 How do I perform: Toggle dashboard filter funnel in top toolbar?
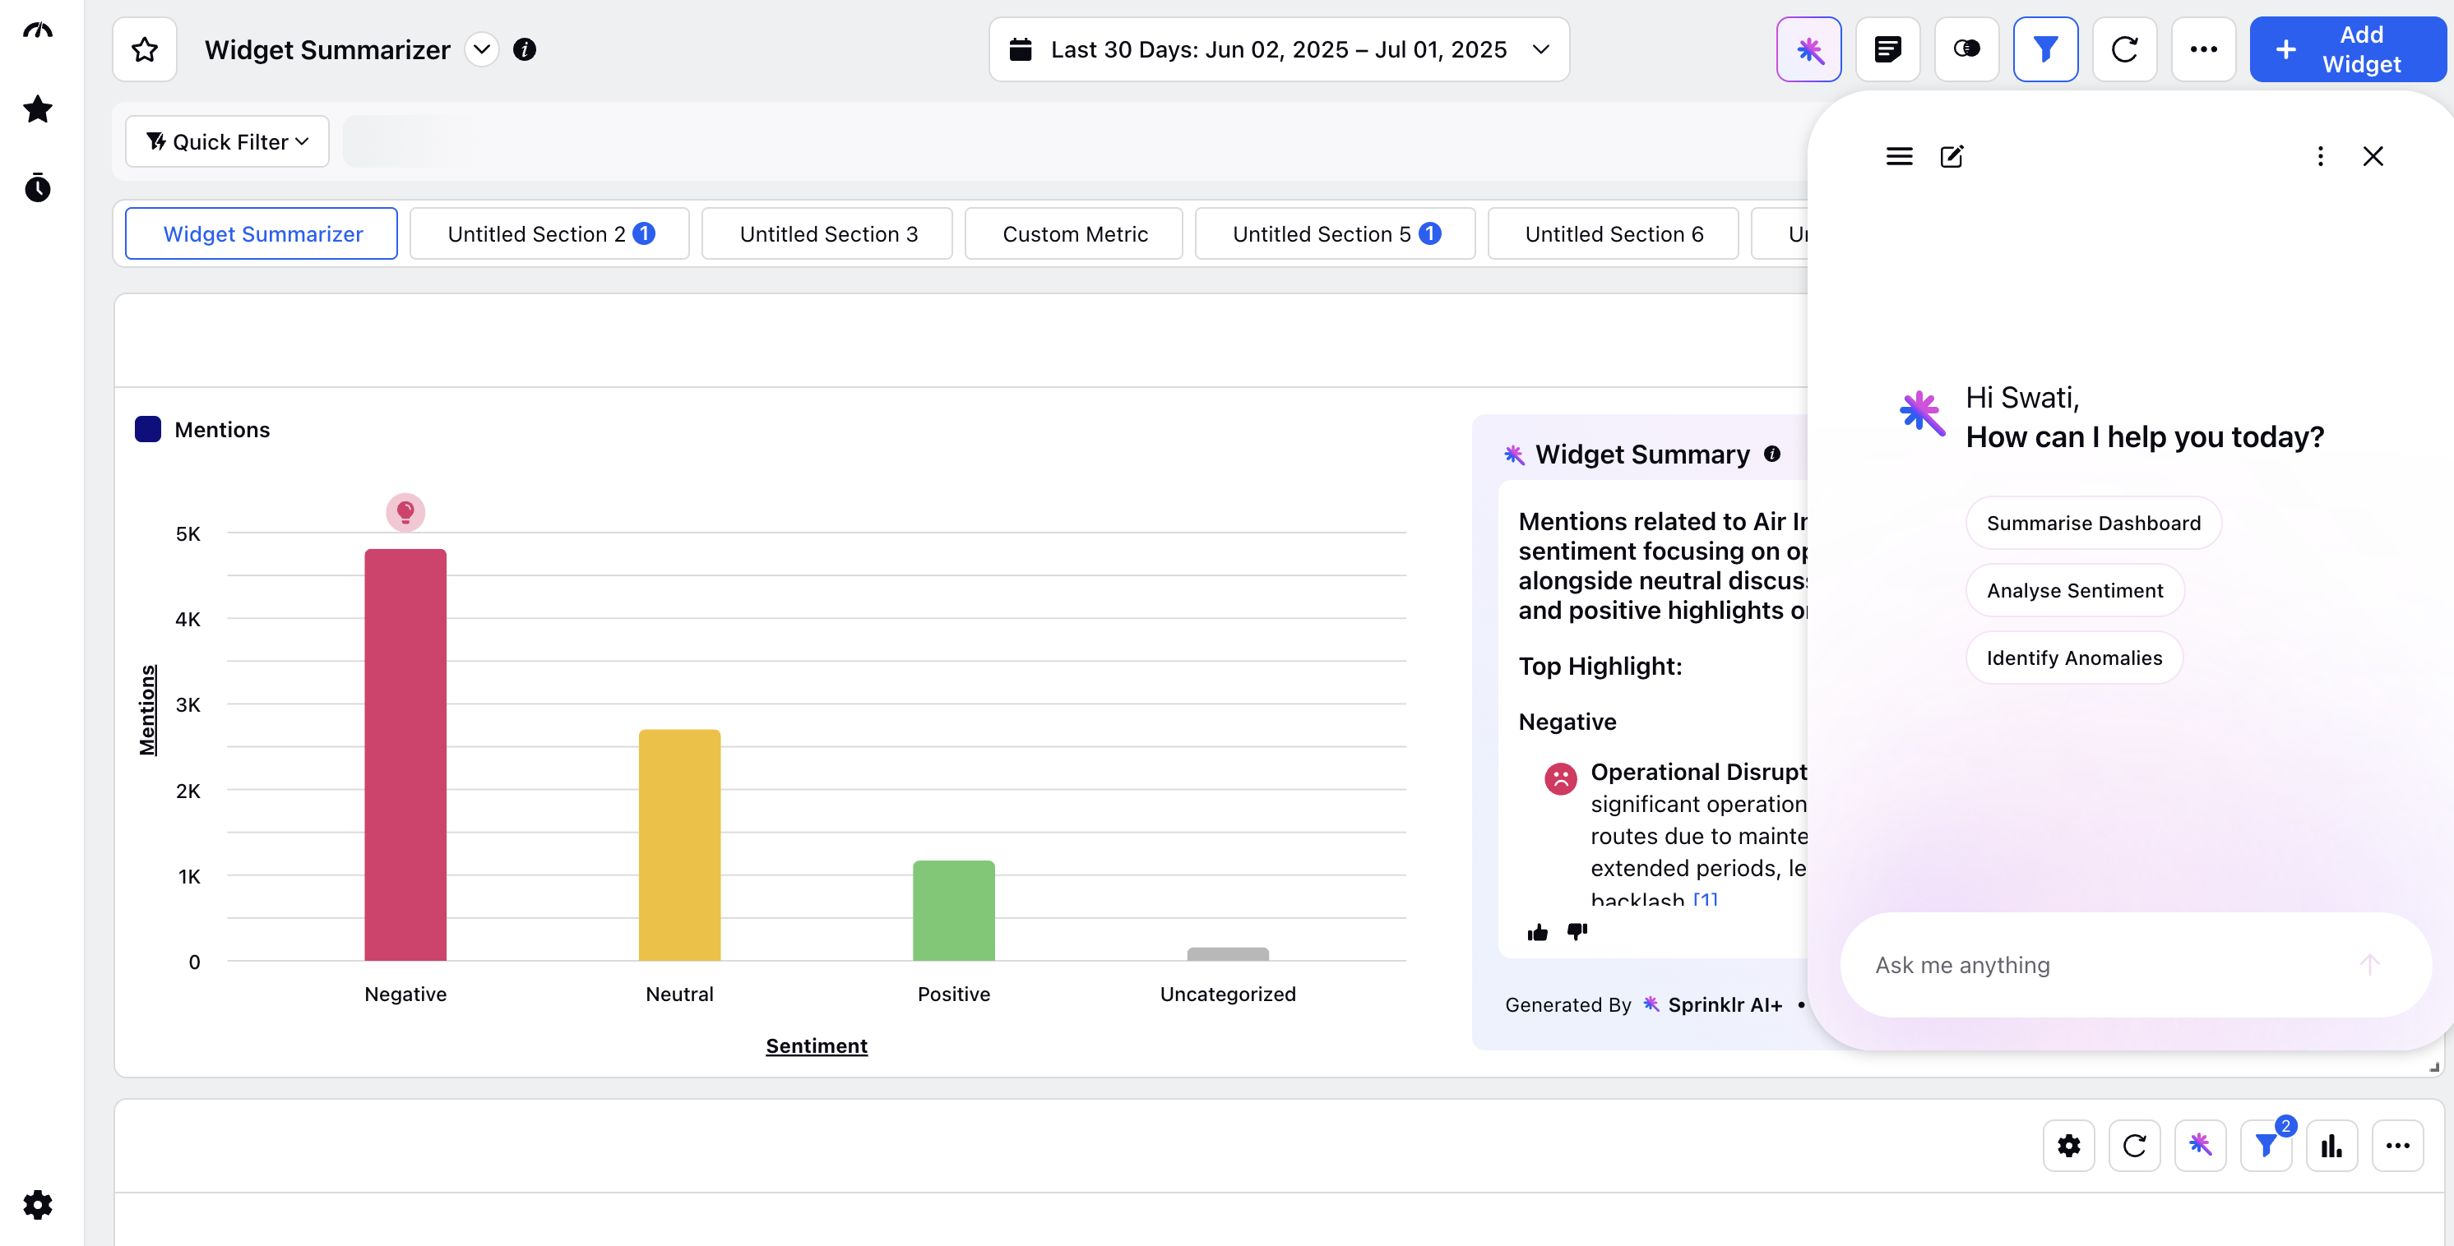click(2045, 49)
